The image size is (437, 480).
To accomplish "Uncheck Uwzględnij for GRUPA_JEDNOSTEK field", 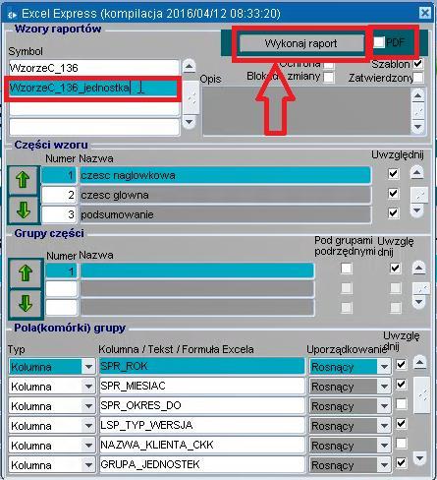I will tap(402, 462).
